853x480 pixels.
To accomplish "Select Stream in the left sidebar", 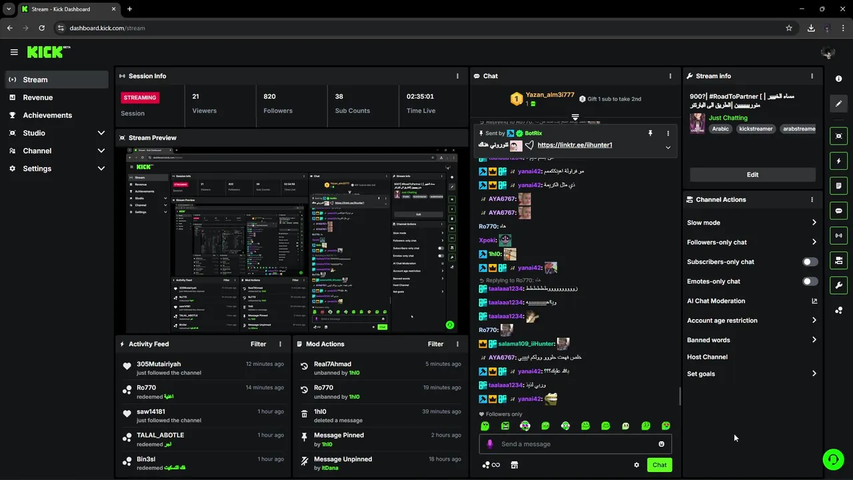I will point(57,79).
